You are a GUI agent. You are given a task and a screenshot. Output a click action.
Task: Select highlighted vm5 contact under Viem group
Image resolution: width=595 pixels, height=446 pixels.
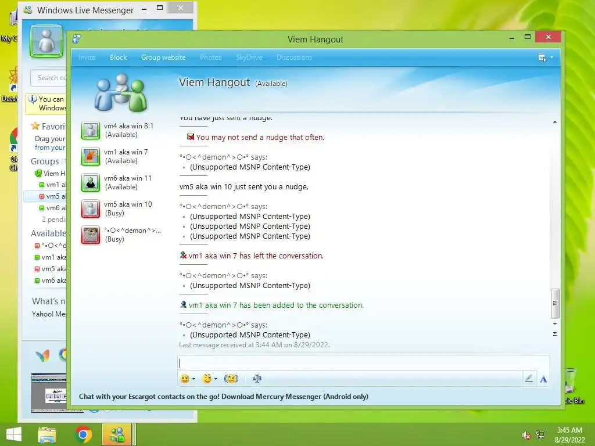pyautogui.click(x=45, y=196)
